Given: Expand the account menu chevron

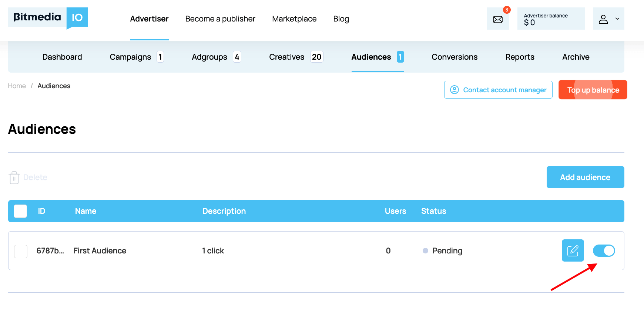Looking at the screenshot, I should pyautogui.click(x=617, y=19).
